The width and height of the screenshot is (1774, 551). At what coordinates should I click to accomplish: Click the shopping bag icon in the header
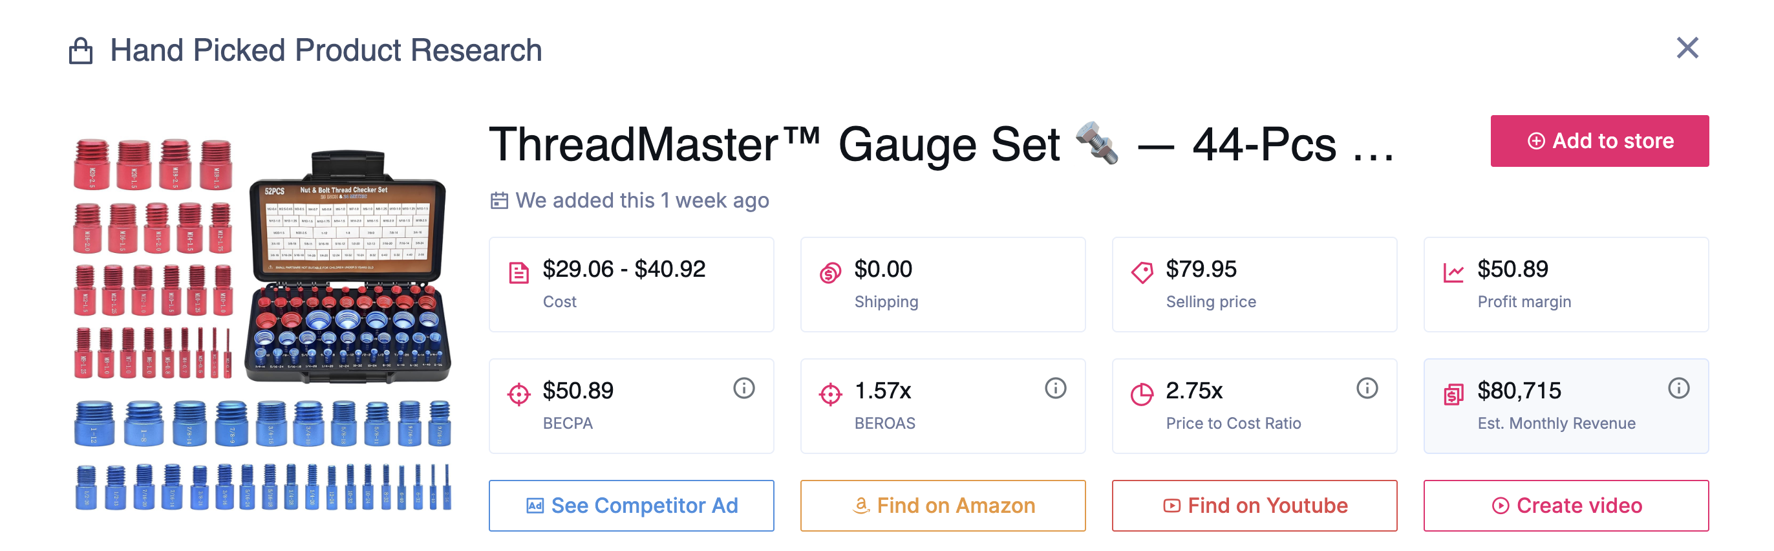pyautogui.click(x=81, y=50)
